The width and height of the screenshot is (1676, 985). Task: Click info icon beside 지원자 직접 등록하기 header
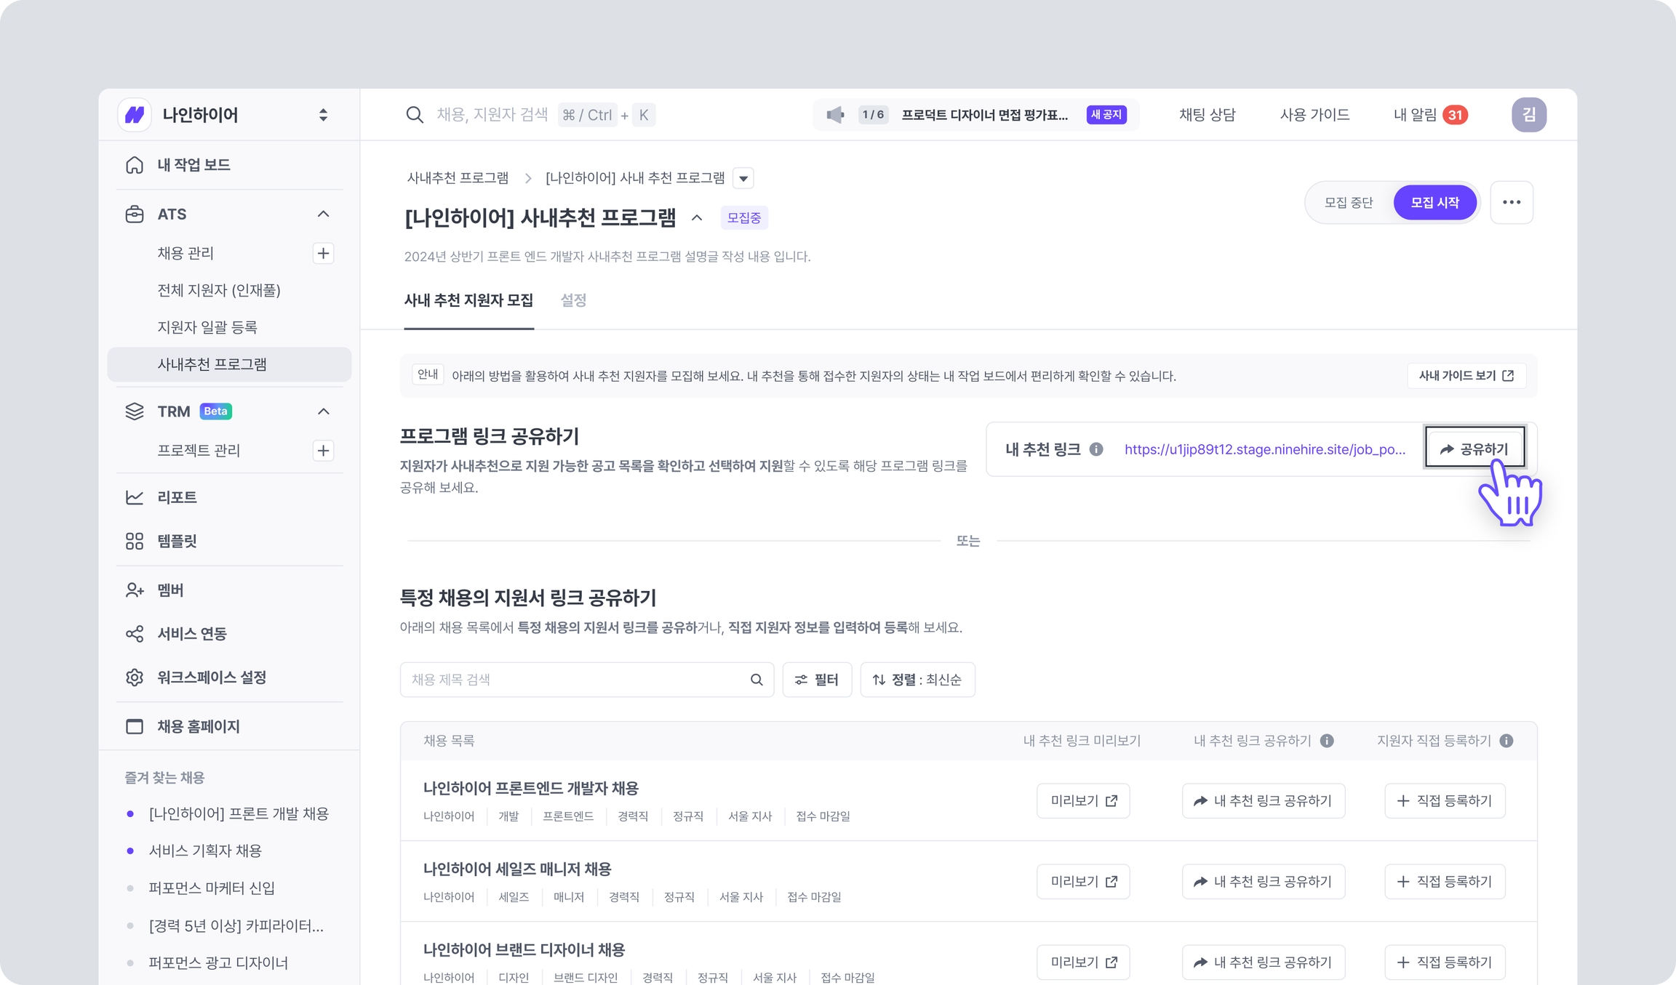[x=1507, y=741]
